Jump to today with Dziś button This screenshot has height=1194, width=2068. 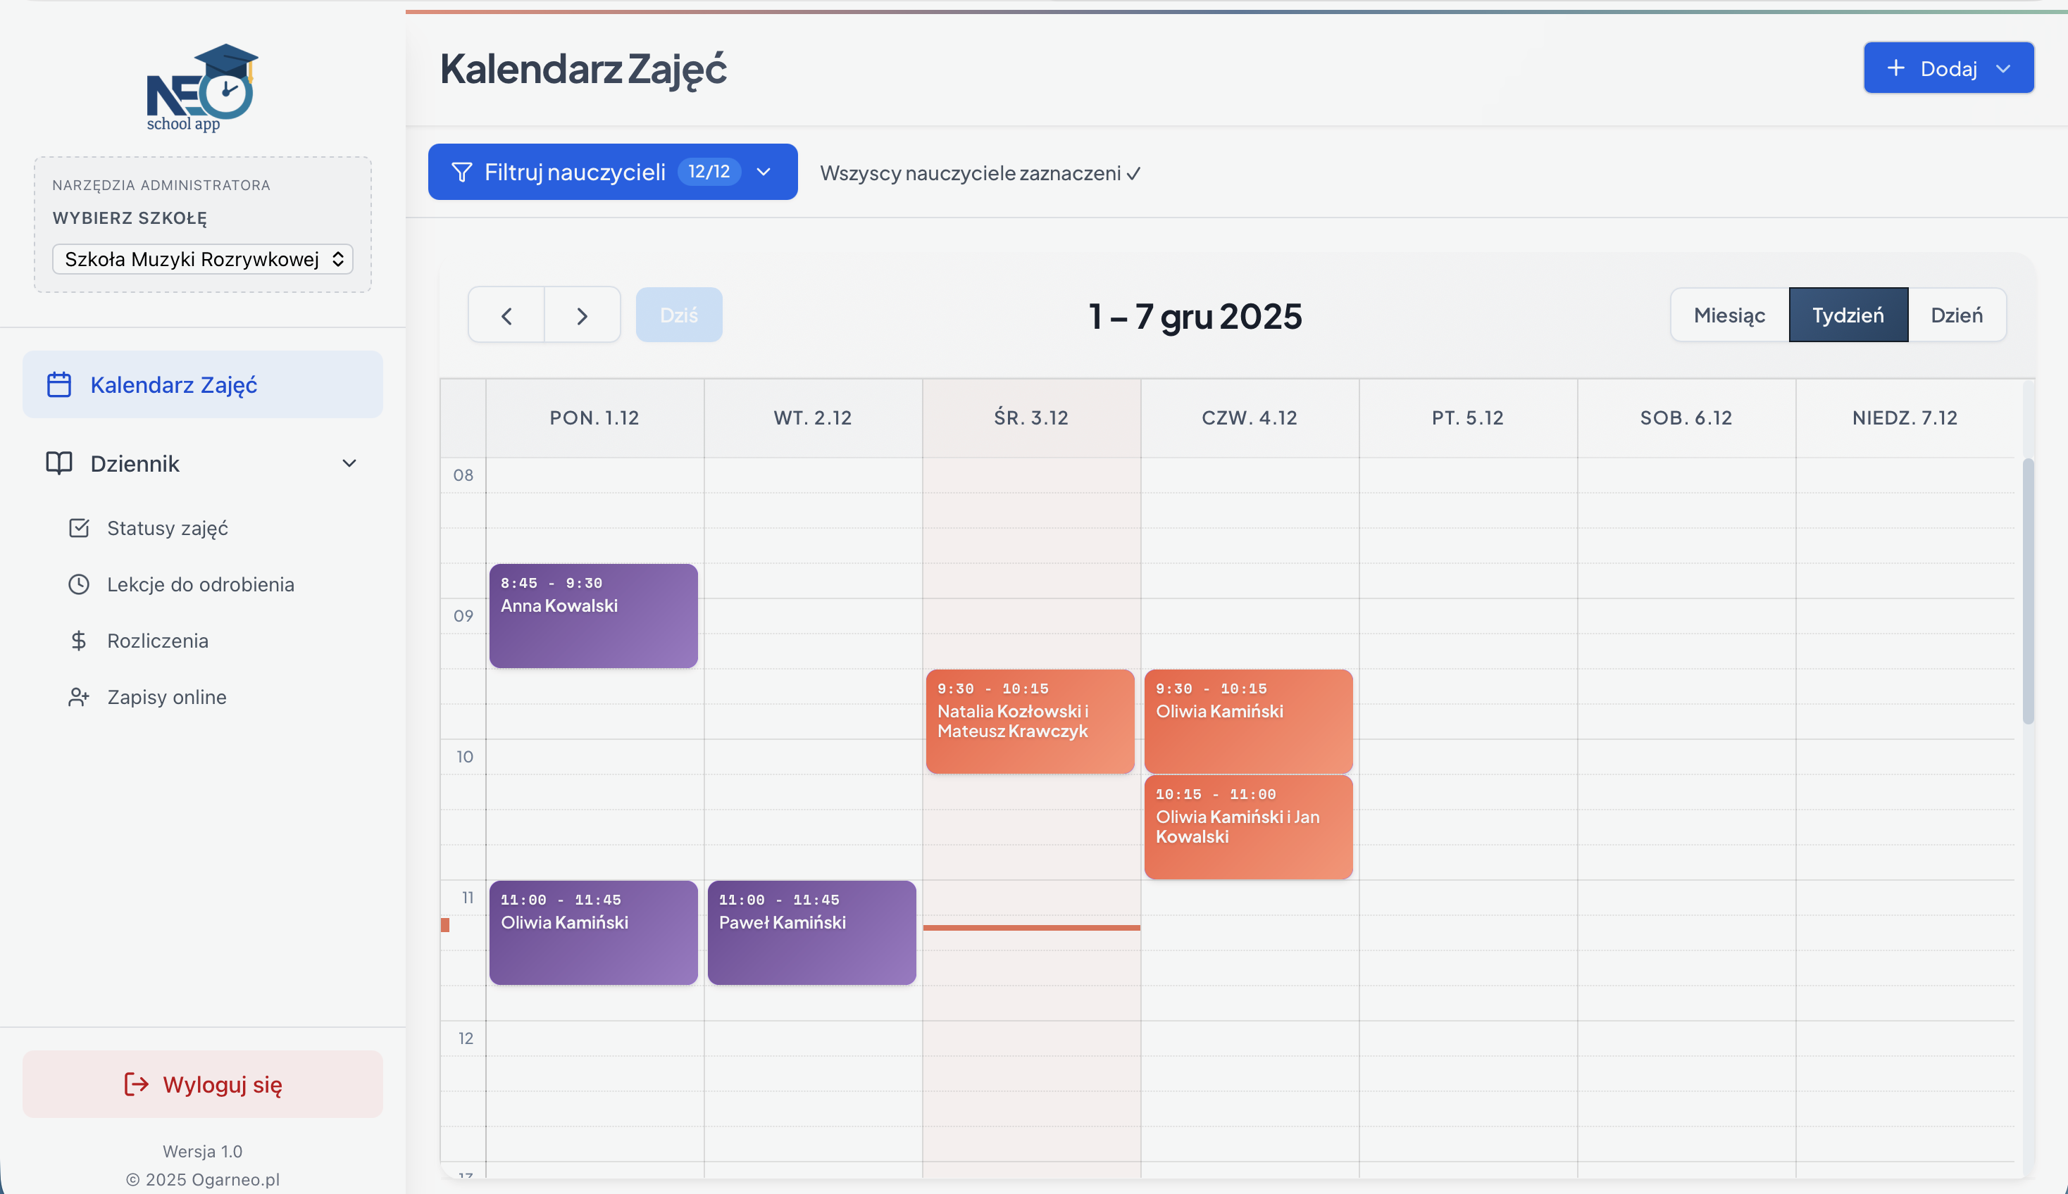coord(678,315)
